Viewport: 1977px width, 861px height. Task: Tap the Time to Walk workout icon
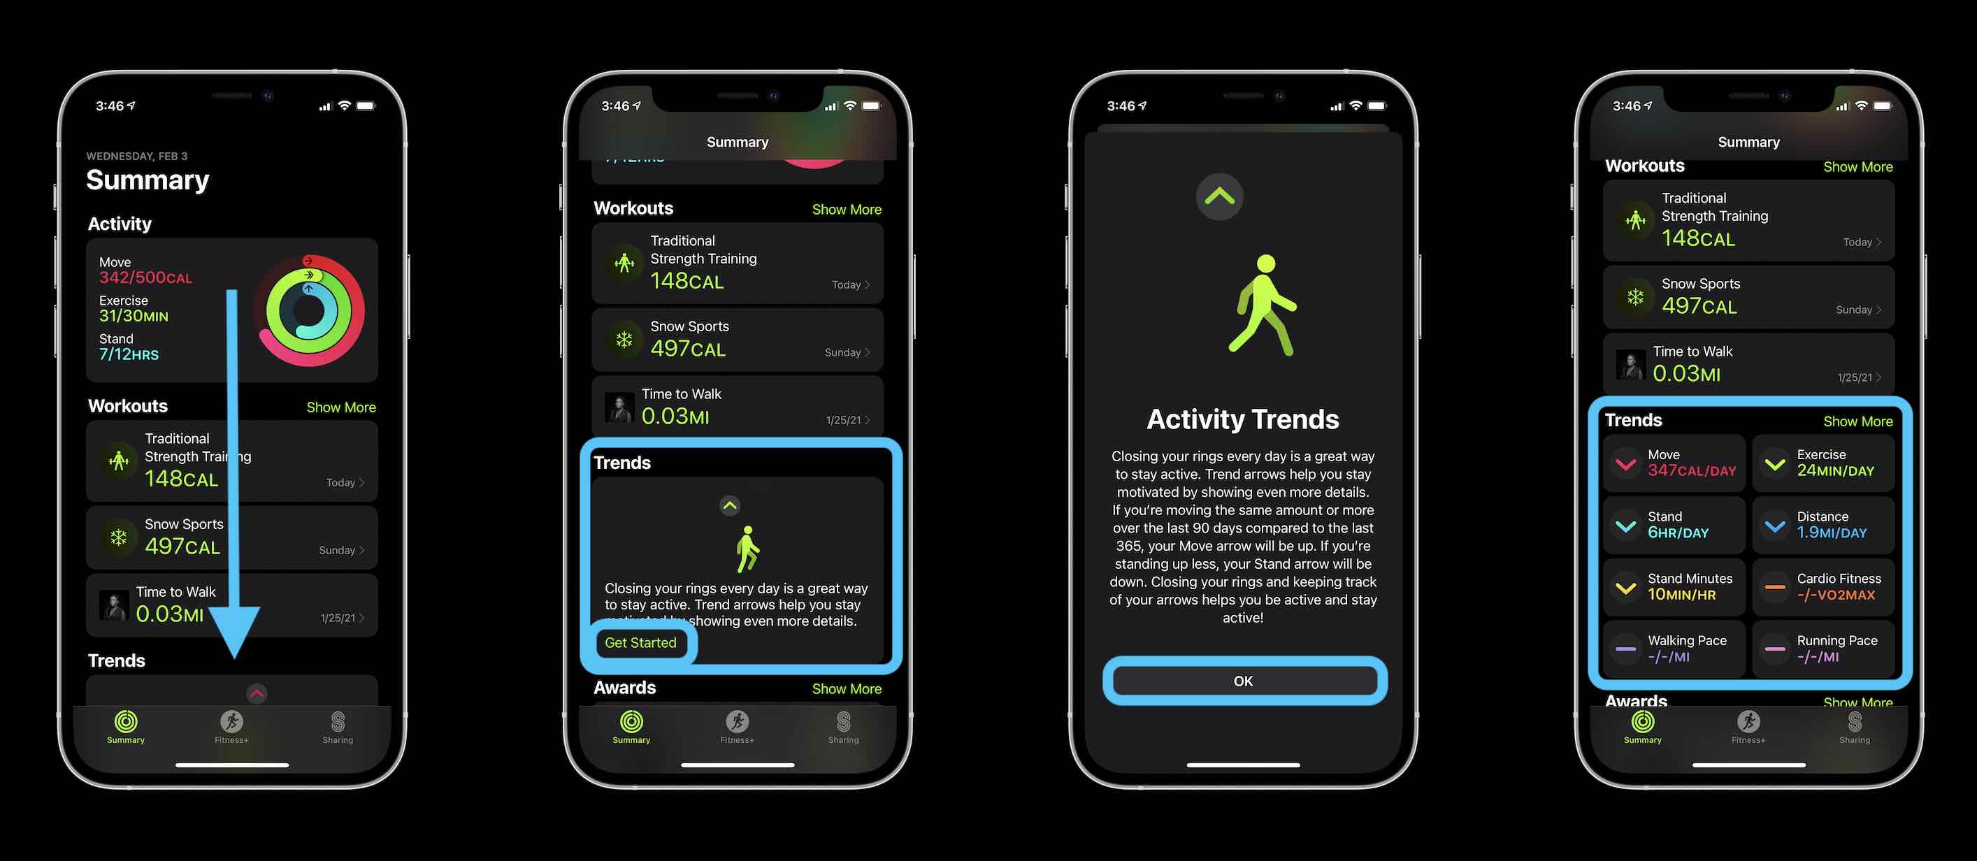(x=113, y=607)
